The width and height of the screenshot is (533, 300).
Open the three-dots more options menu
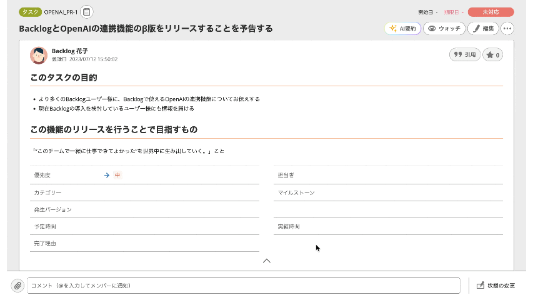507,28
